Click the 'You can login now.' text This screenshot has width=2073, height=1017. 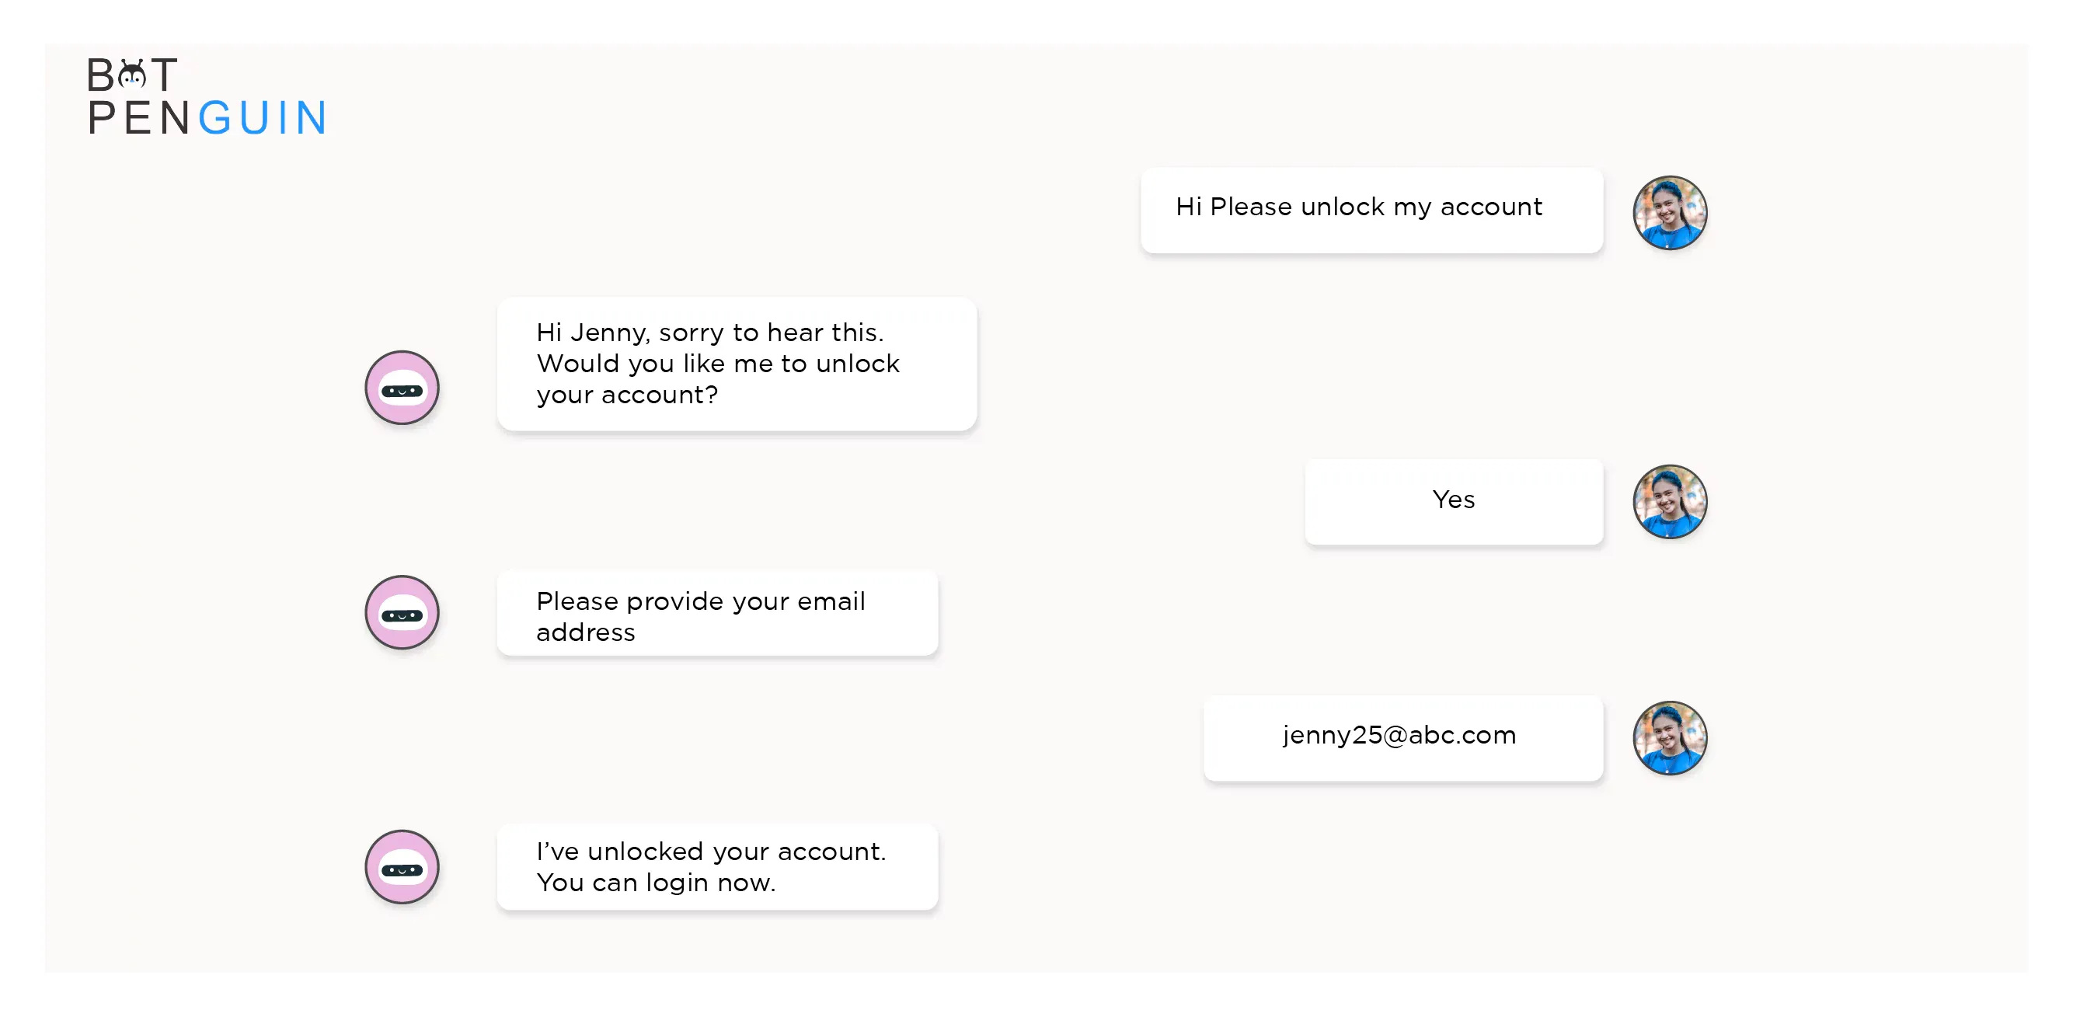coord(656,883)
